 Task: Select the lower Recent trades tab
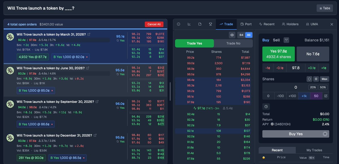(x=277, y=150)
